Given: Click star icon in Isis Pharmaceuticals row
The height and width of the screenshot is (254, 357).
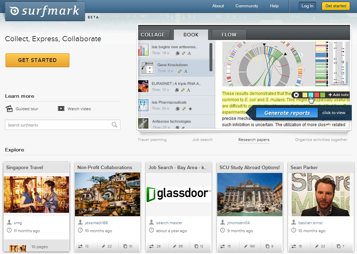Looking at the screenshot, I should click(190, 109).
